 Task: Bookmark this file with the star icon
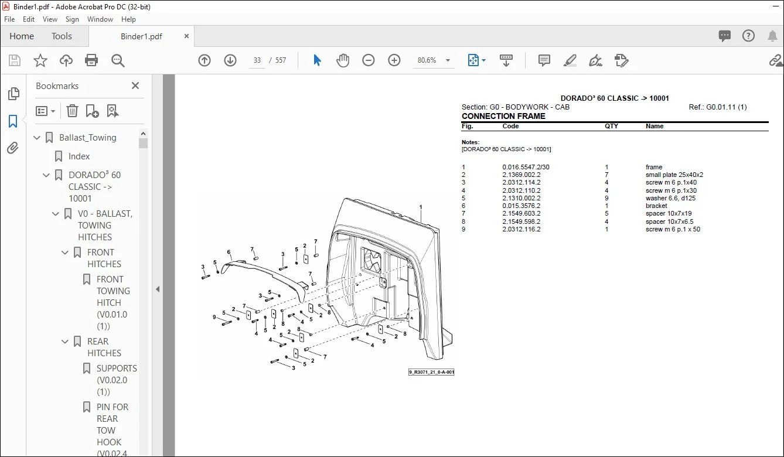pyautogui.click(x=40, y=60)
